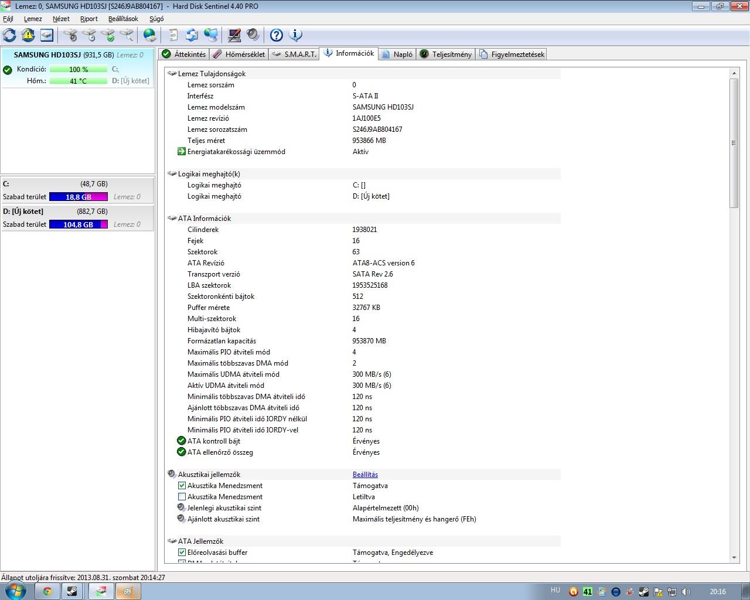The width and height of the screenshot is (750, 600).
Task: Click the Beállítás link in Akusztikai jellemzők
Action: tap(365, 475)
